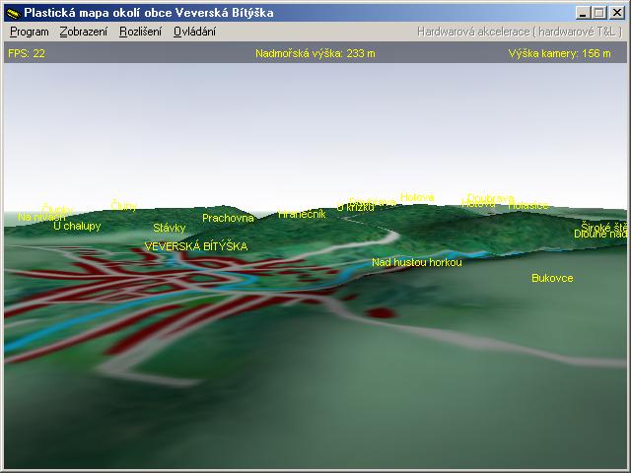Expand the Rozlišení menu

coord(140,32)
